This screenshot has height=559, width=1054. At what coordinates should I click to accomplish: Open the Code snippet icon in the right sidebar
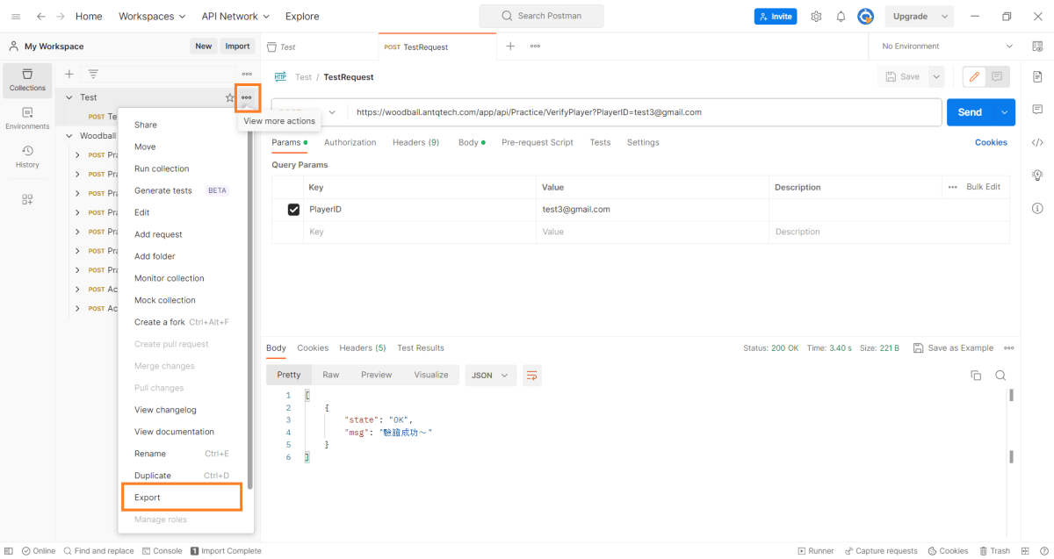[x=1037, y=142]
